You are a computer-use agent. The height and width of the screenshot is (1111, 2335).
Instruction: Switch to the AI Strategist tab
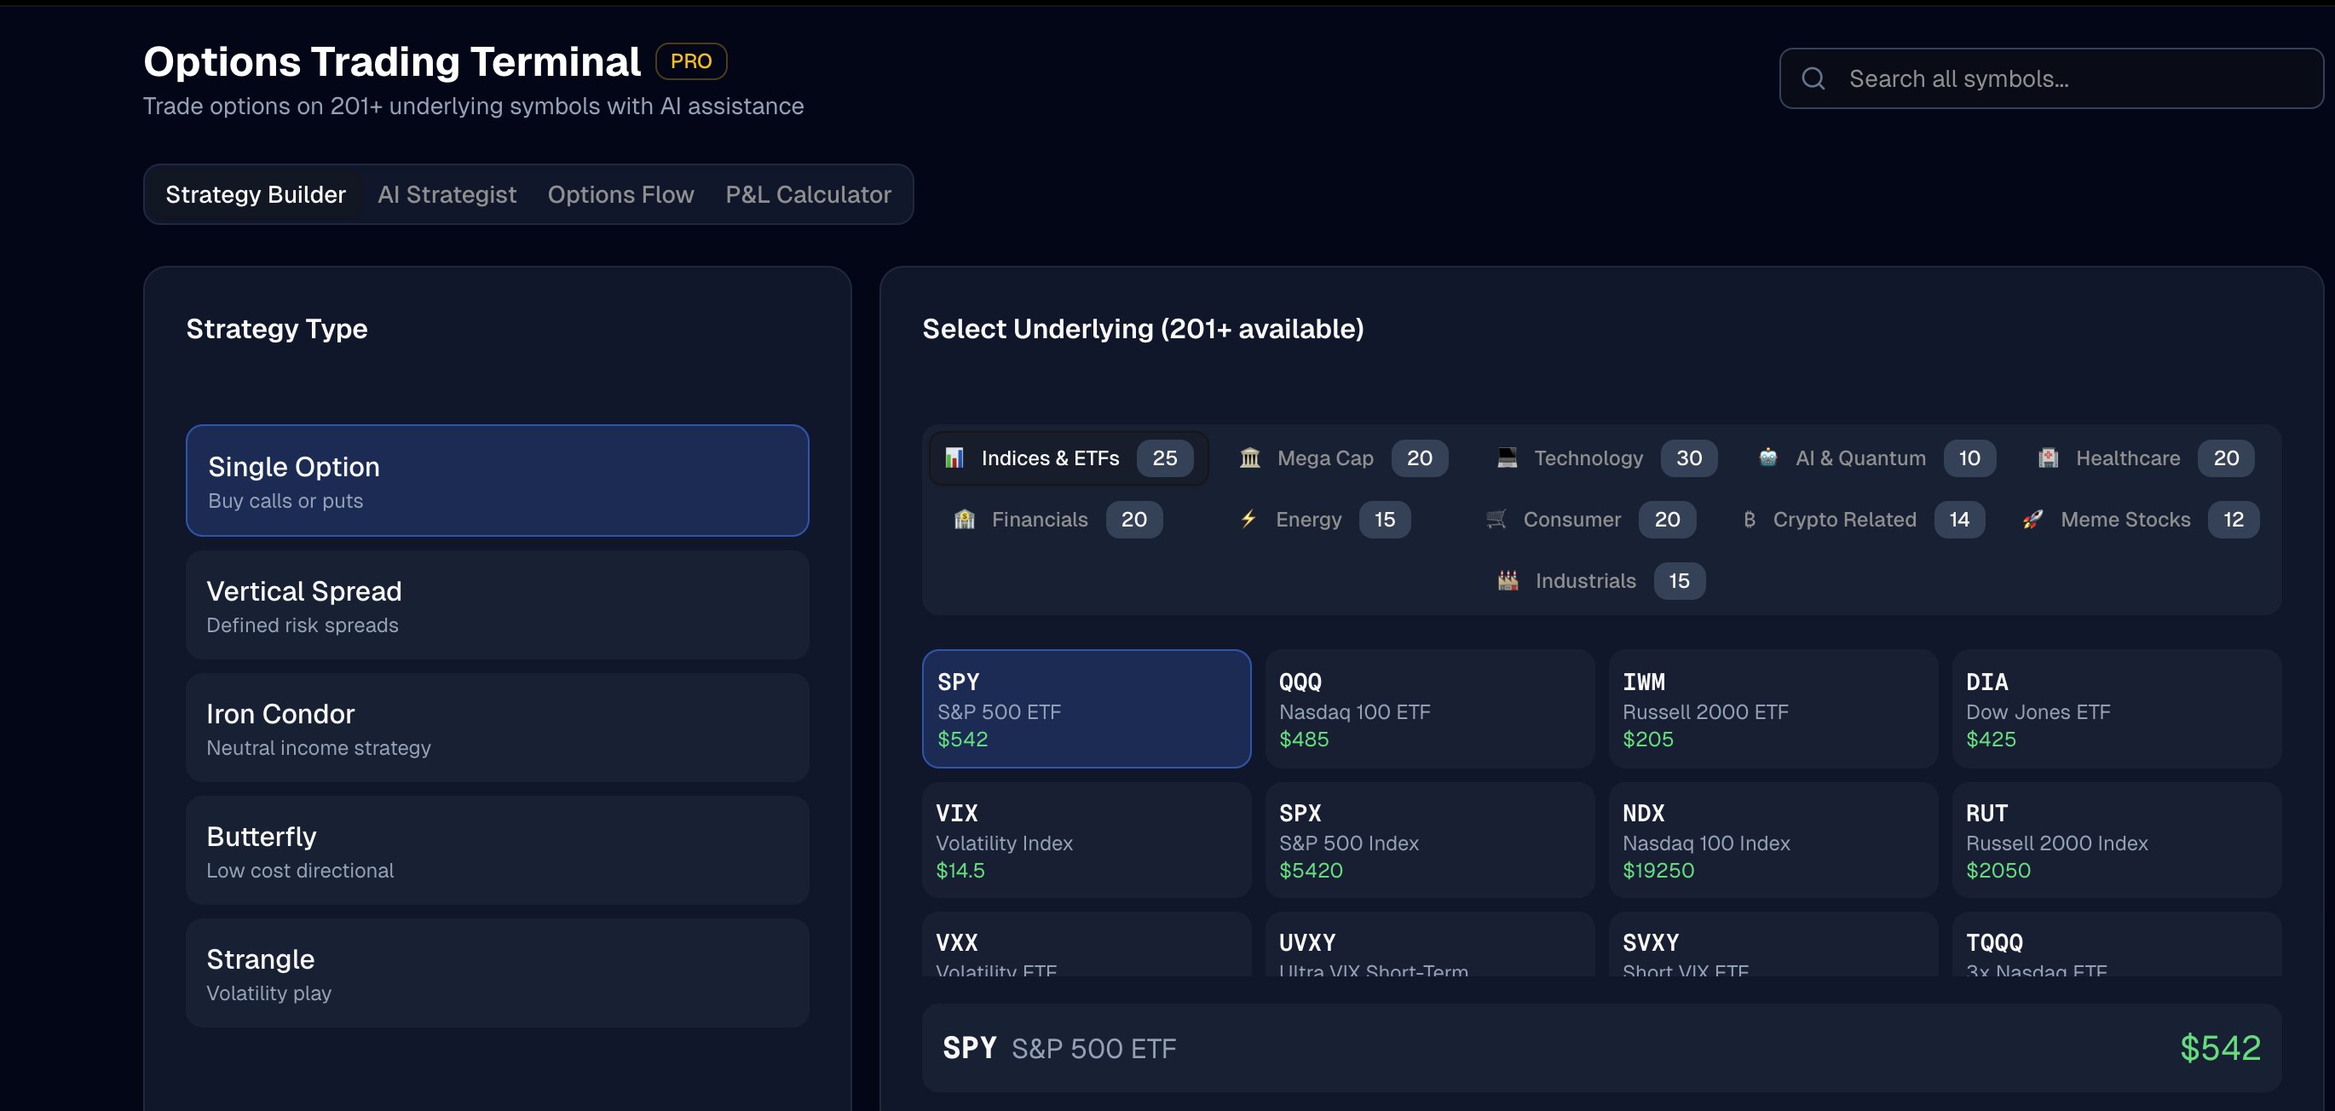pos(446,195)
